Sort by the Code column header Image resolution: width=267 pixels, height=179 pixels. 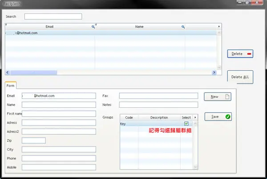(x=129, y=118)
